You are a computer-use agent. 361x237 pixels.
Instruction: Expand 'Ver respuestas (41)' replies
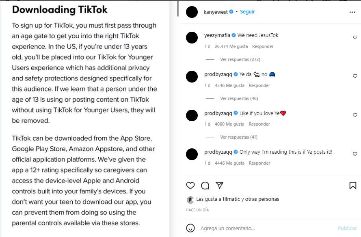(x=238, y=137)
